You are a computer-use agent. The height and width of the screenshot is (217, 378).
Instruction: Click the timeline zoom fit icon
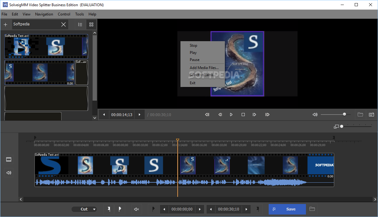point(336,127)
